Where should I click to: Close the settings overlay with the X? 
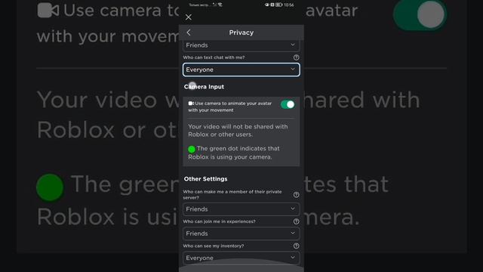pos(189,17)
